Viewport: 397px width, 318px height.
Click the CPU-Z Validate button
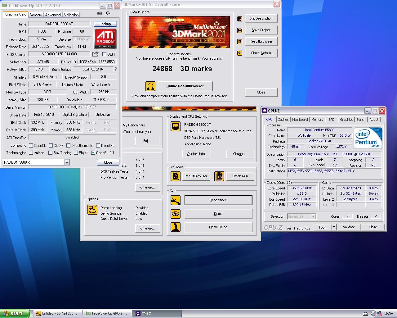tap(349, 227)
